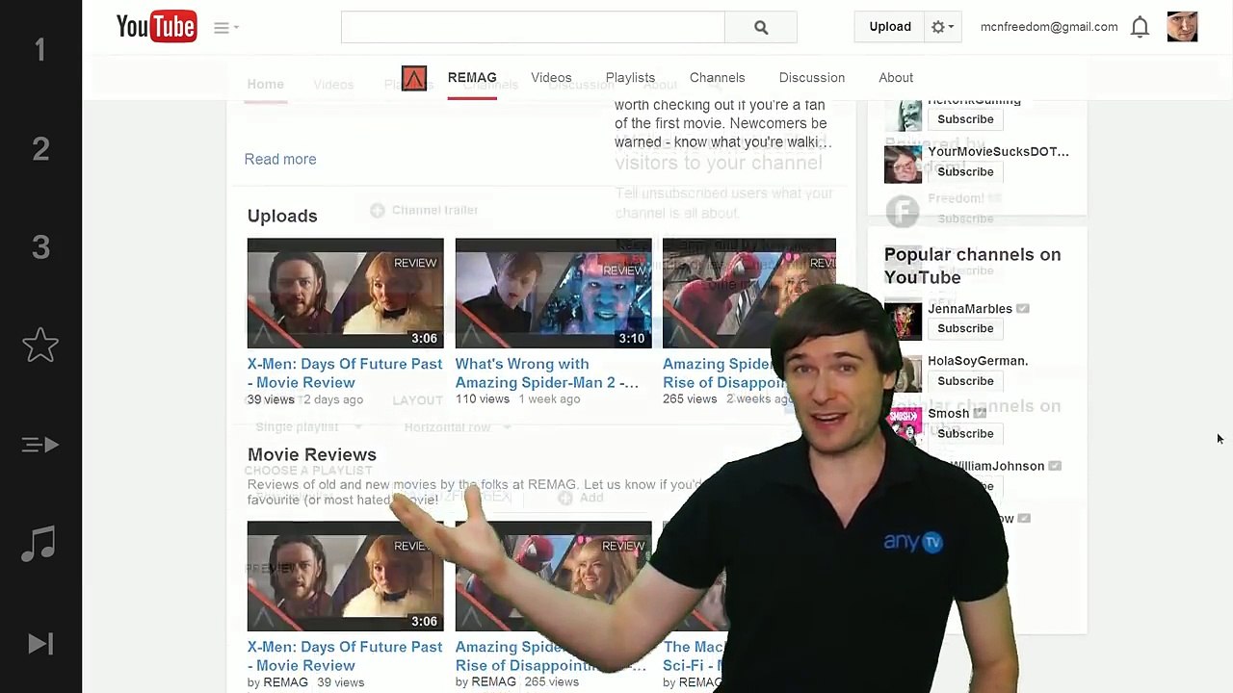The image size is (1233, 693).
Task: Open the Movie Reviews playlist heading
Action: (x=312, y=455)
